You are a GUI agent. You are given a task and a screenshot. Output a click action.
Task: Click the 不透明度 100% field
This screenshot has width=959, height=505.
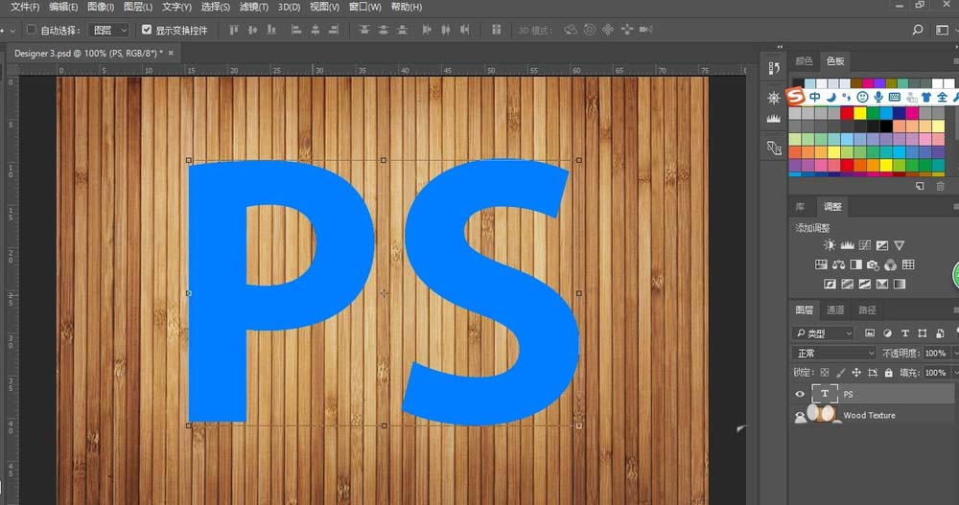coord(935,353)
